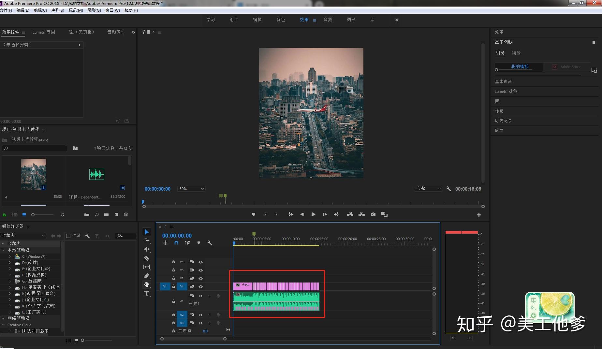Switch the project panel to icon view

pyautogui.click(x=24, y=215)
